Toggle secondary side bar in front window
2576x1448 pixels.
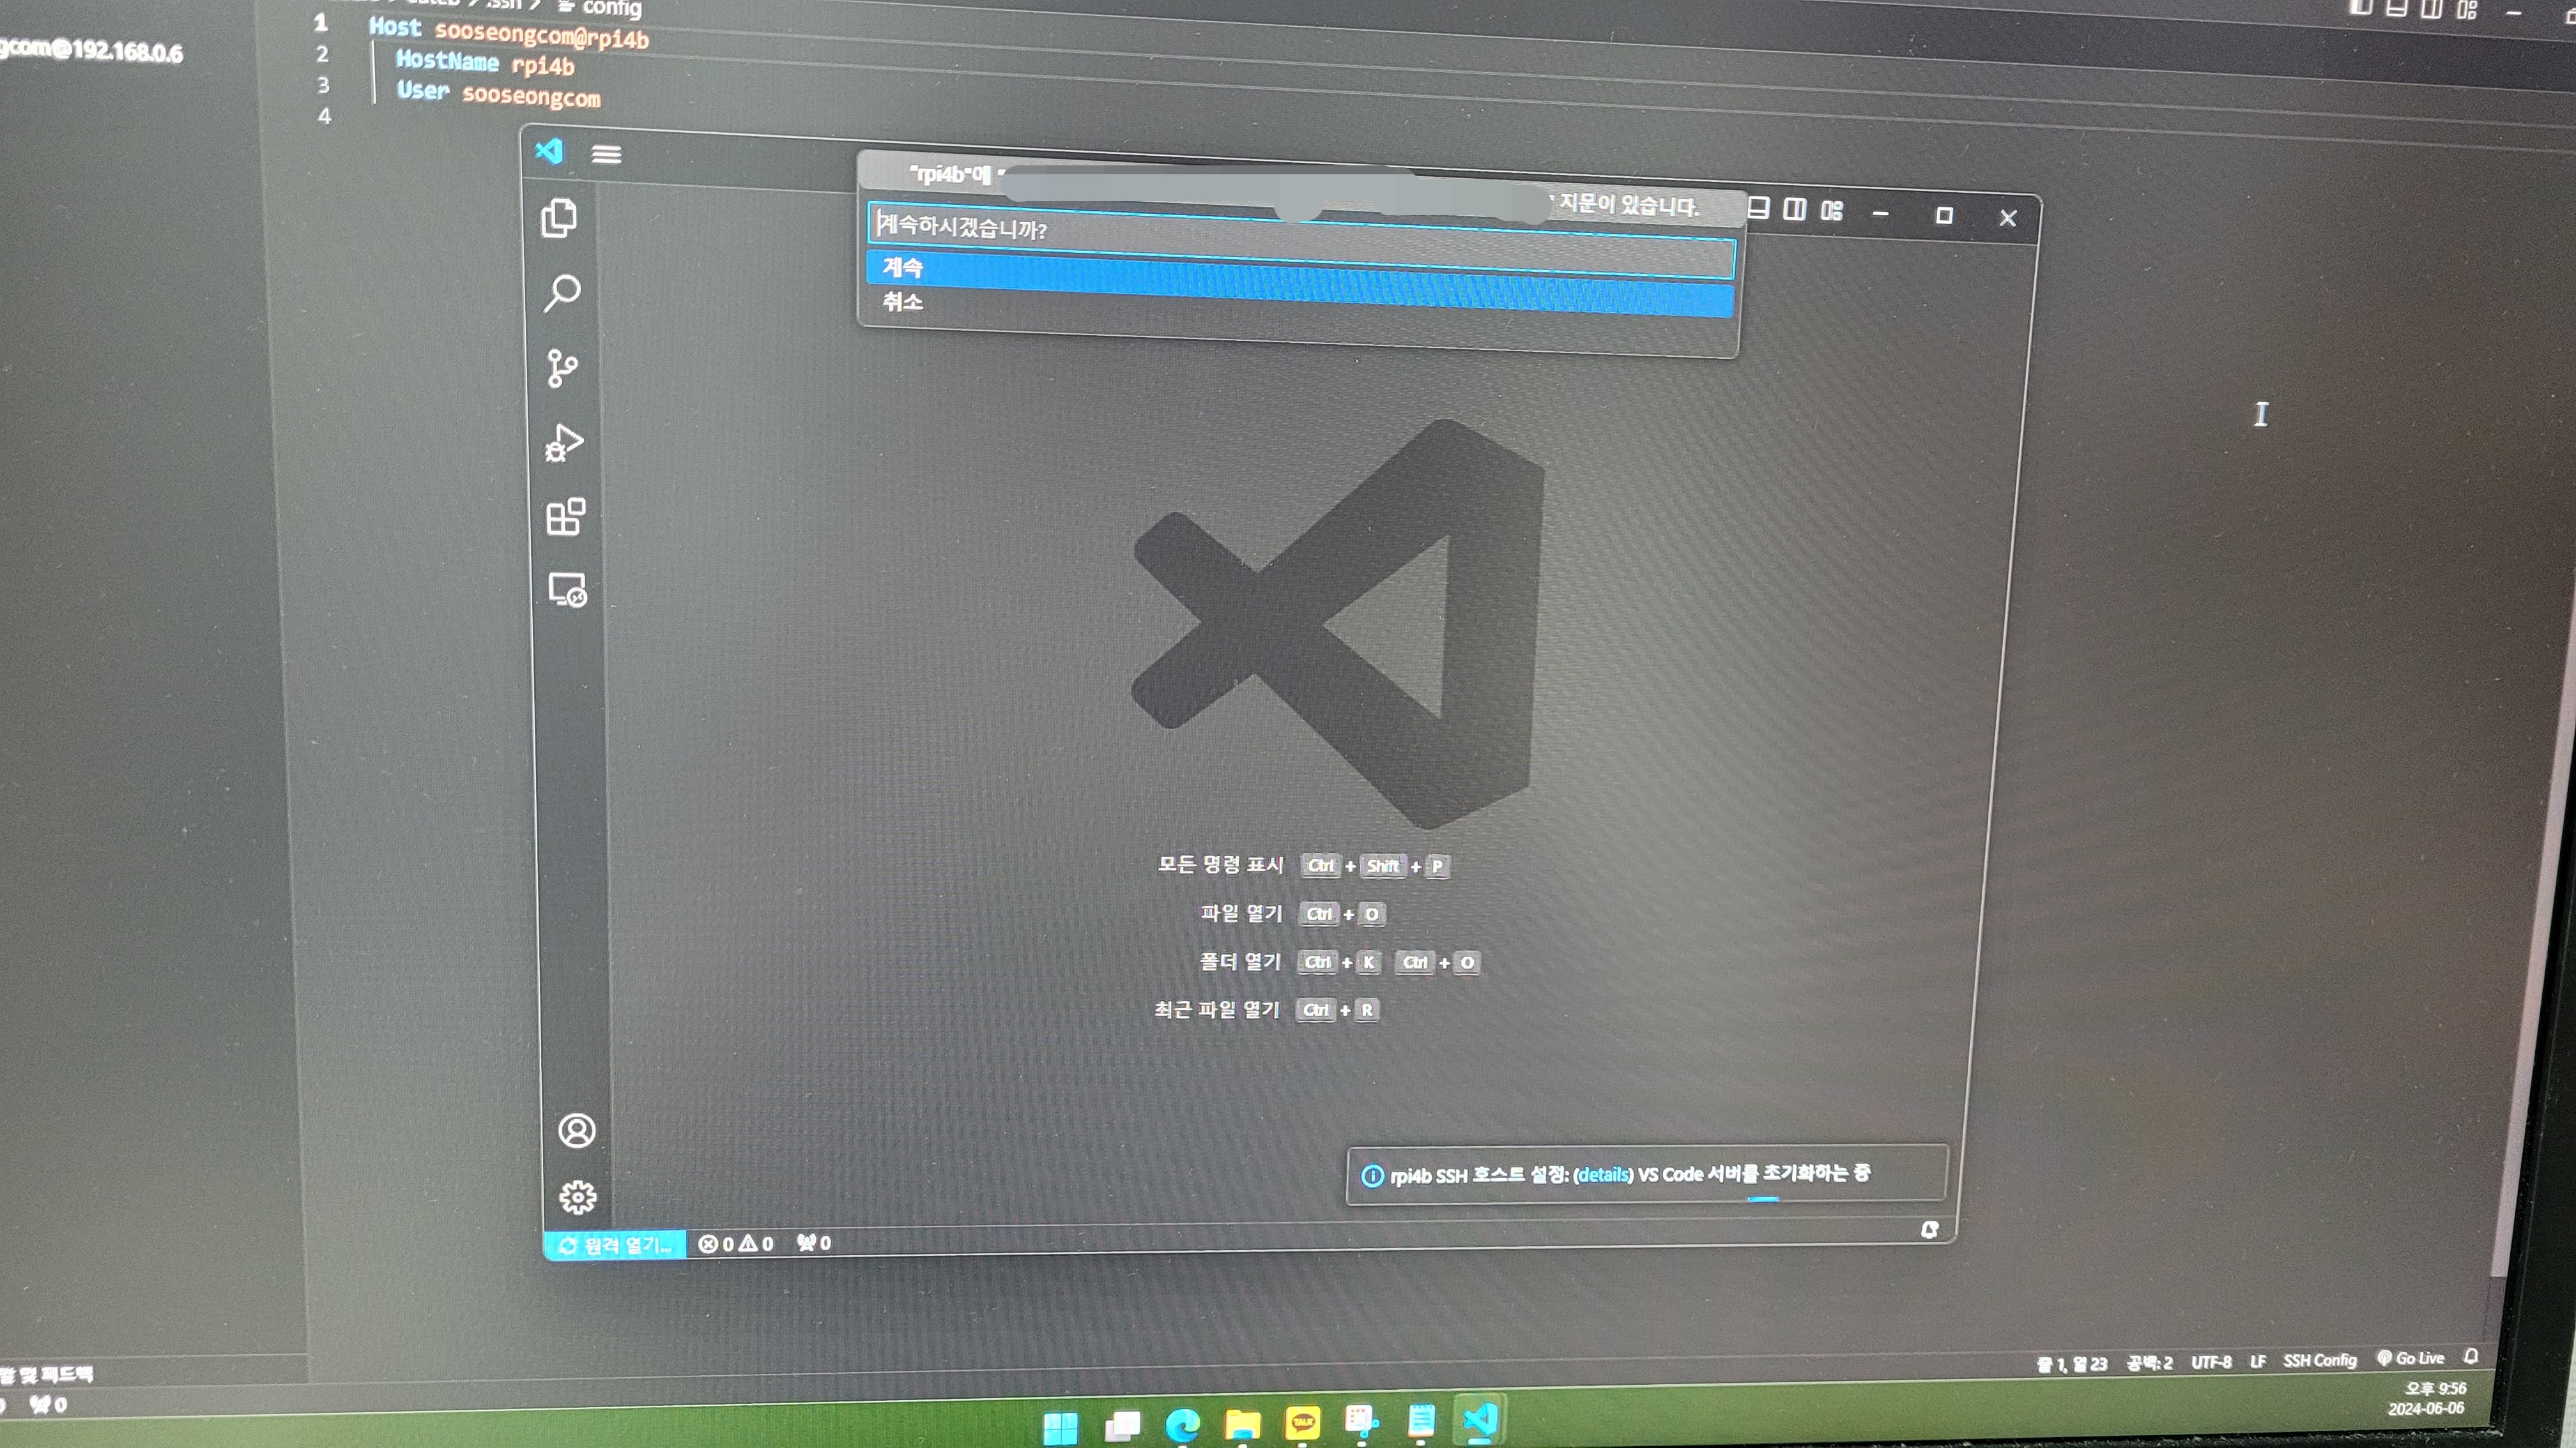[x=1795, y=209]
